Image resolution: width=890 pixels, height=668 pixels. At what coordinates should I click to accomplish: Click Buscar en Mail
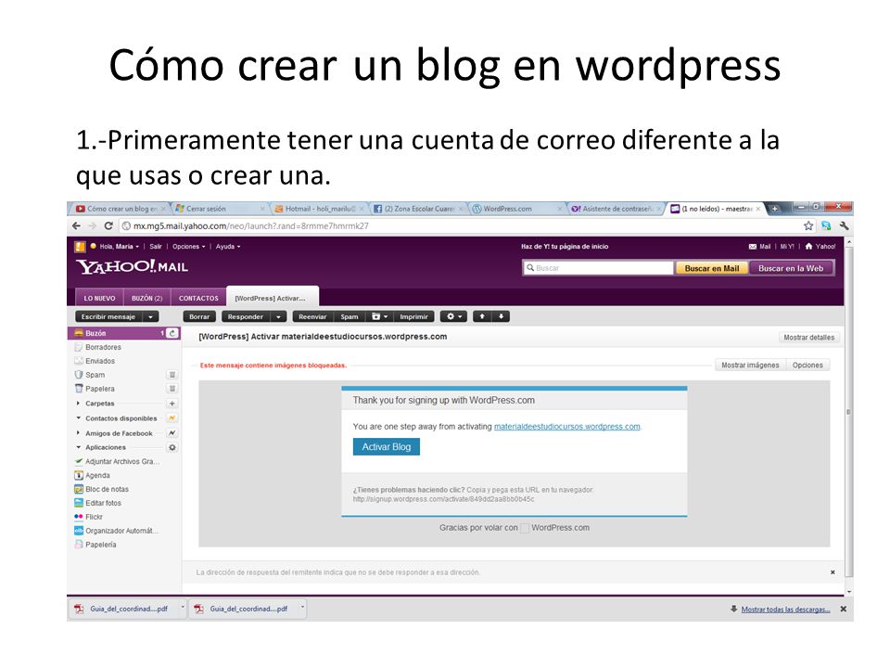pyautogui.click(x=712, y=269)
